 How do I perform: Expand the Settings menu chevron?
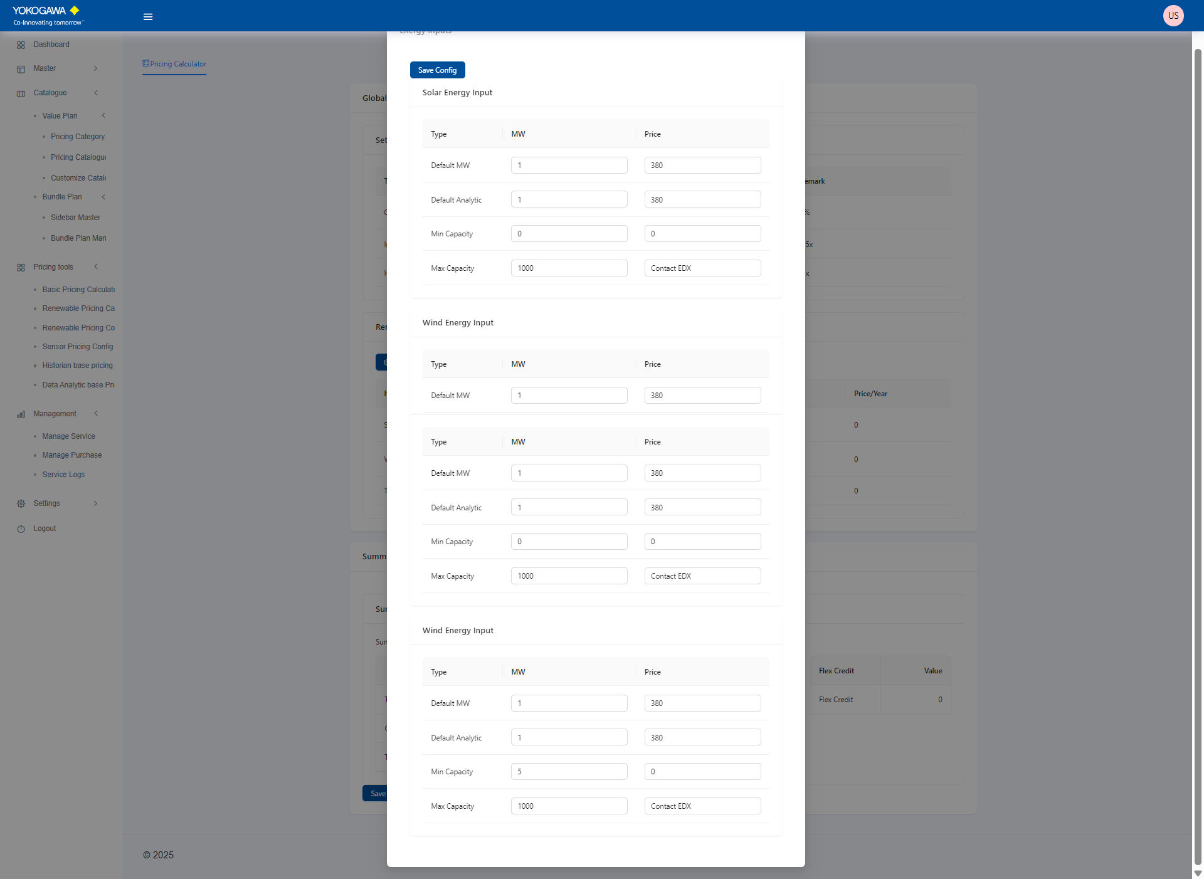tap(95, 503)
